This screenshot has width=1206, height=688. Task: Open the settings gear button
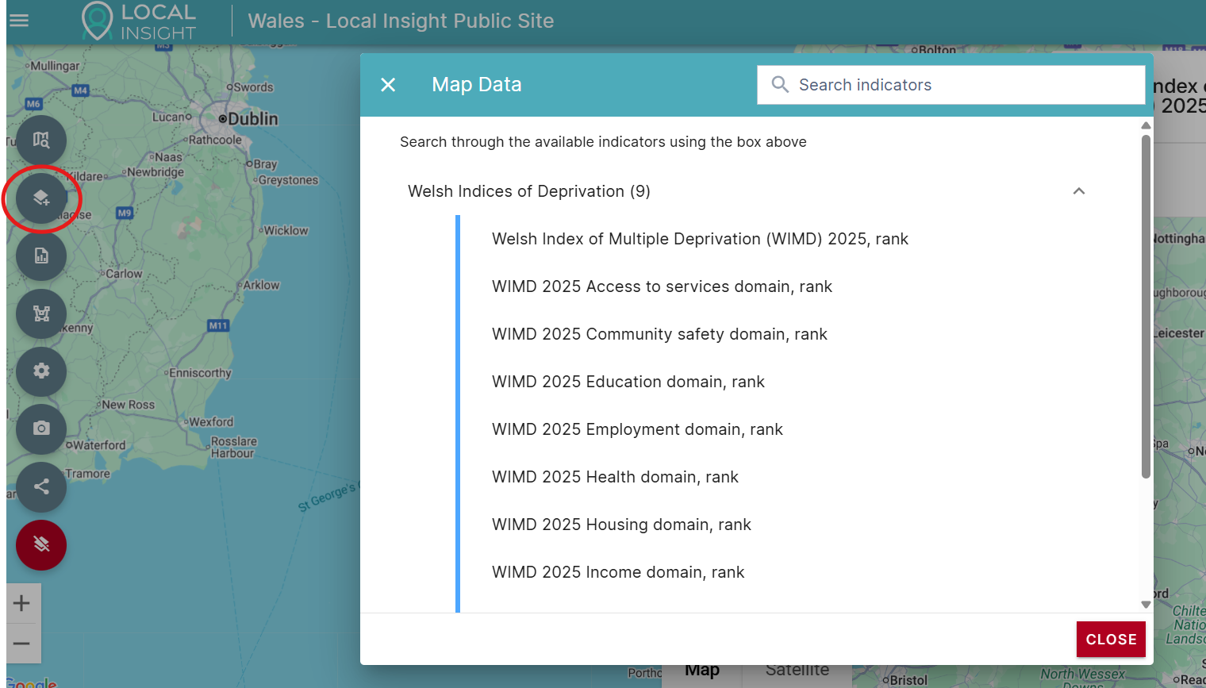pos(41,371)
